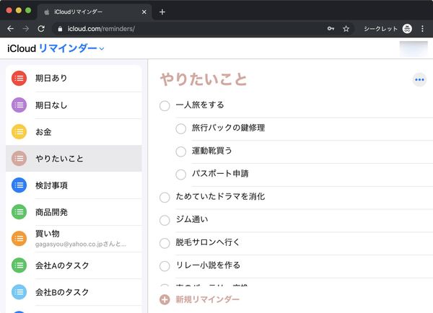The height and width of the screenshot is (313, 433).
Task: Click the 運動靴買う reminder text
Action: click(x=211, y=151)
